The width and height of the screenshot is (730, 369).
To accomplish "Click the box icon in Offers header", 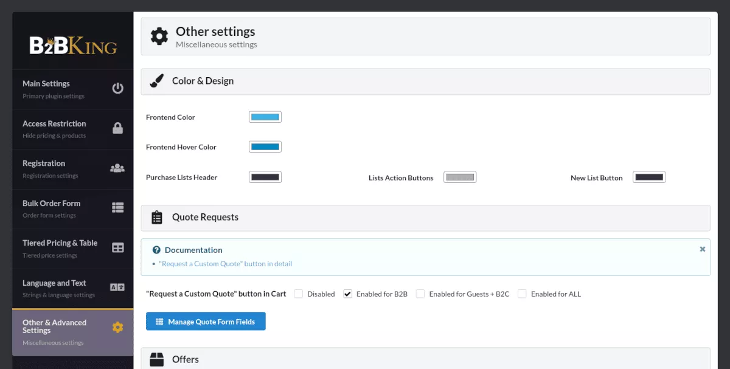I will click(157, 360).
